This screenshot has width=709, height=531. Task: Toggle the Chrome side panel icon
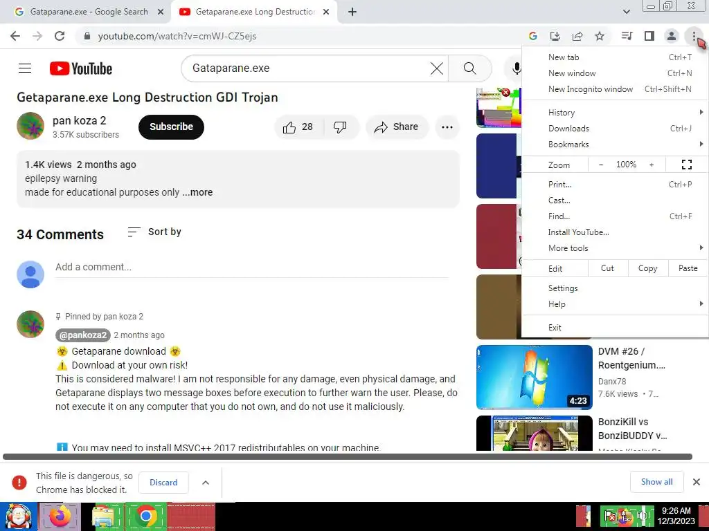point(649,36)
